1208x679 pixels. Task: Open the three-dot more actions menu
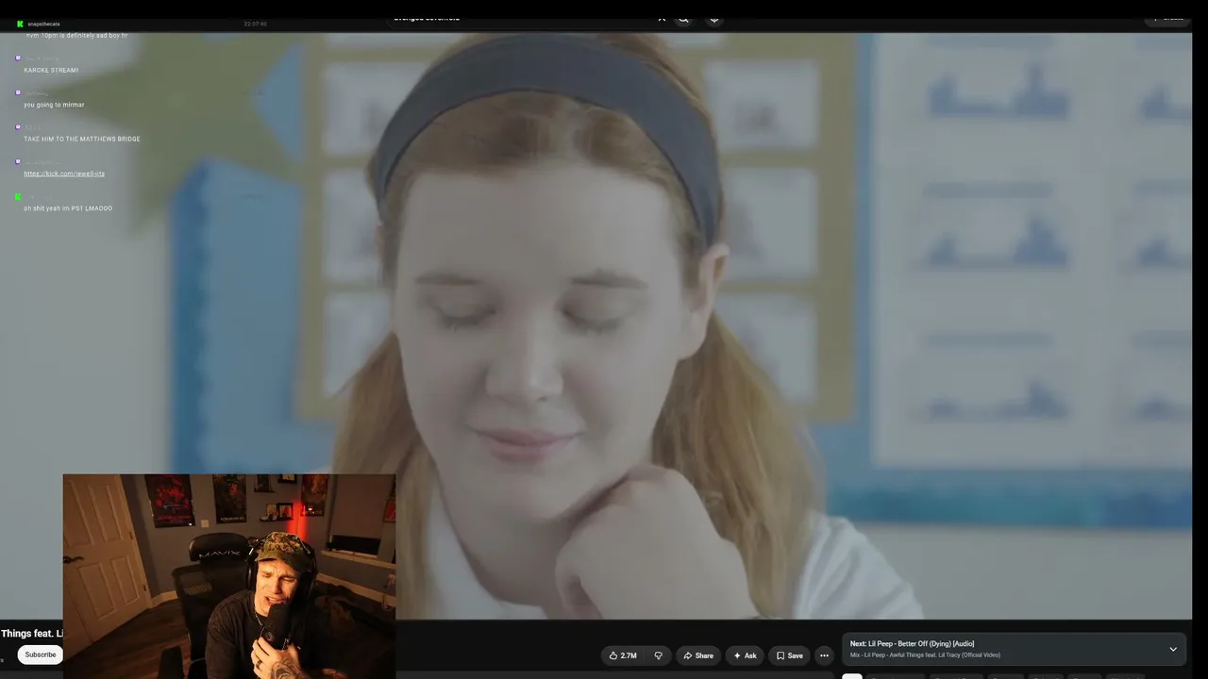coord(824,655)
